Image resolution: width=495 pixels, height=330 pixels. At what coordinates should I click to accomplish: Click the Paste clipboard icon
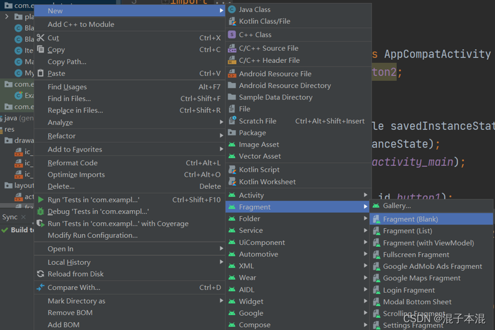click(x=40, y=73)
